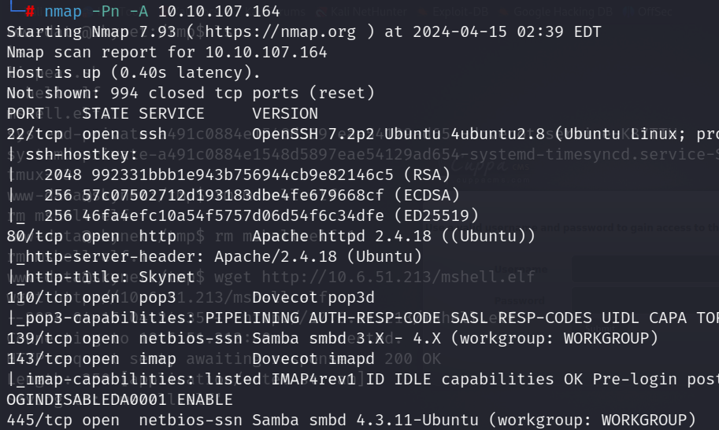719x430 pixels.
Task: Click the Apache/2.4.18 server header text
Action: 318,256
